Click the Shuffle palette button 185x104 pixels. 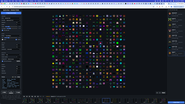tap(18, 61)
